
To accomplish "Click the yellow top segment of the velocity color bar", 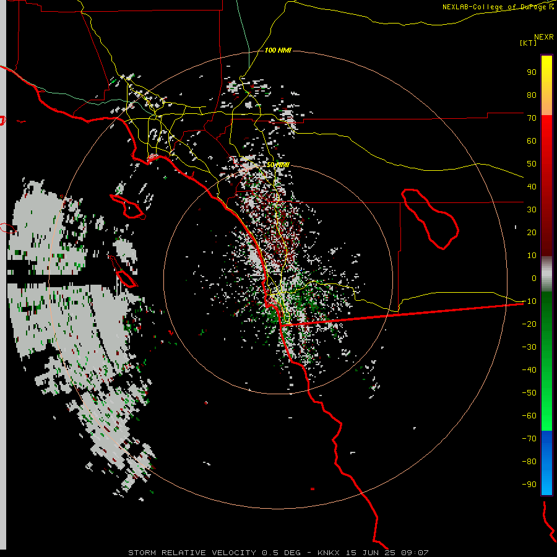I will tap(546, 85).
